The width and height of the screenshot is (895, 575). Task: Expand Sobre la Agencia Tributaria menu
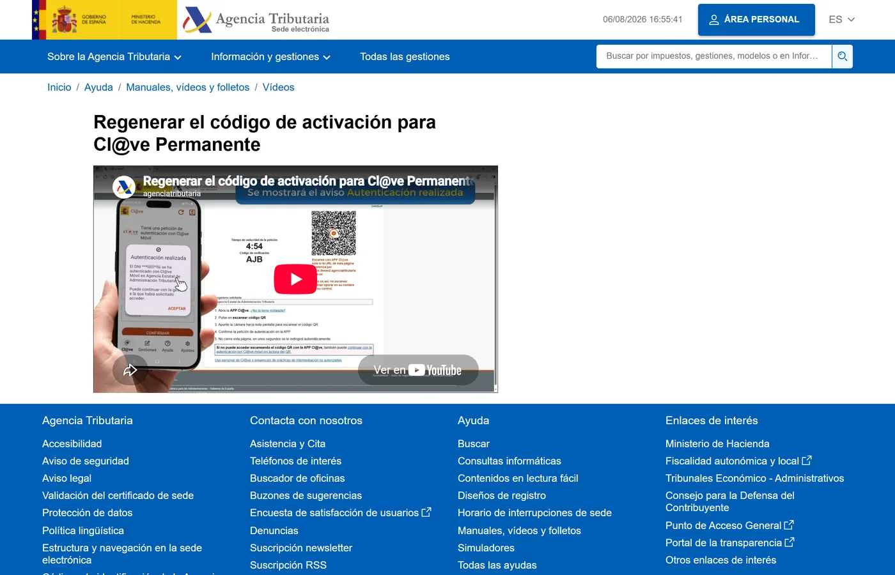click(114, 57)
